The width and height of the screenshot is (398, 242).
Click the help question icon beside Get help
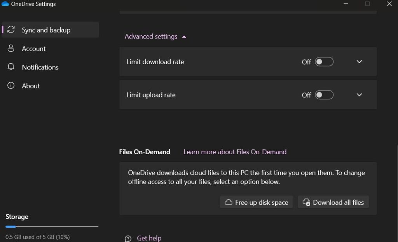click(128, 239)
